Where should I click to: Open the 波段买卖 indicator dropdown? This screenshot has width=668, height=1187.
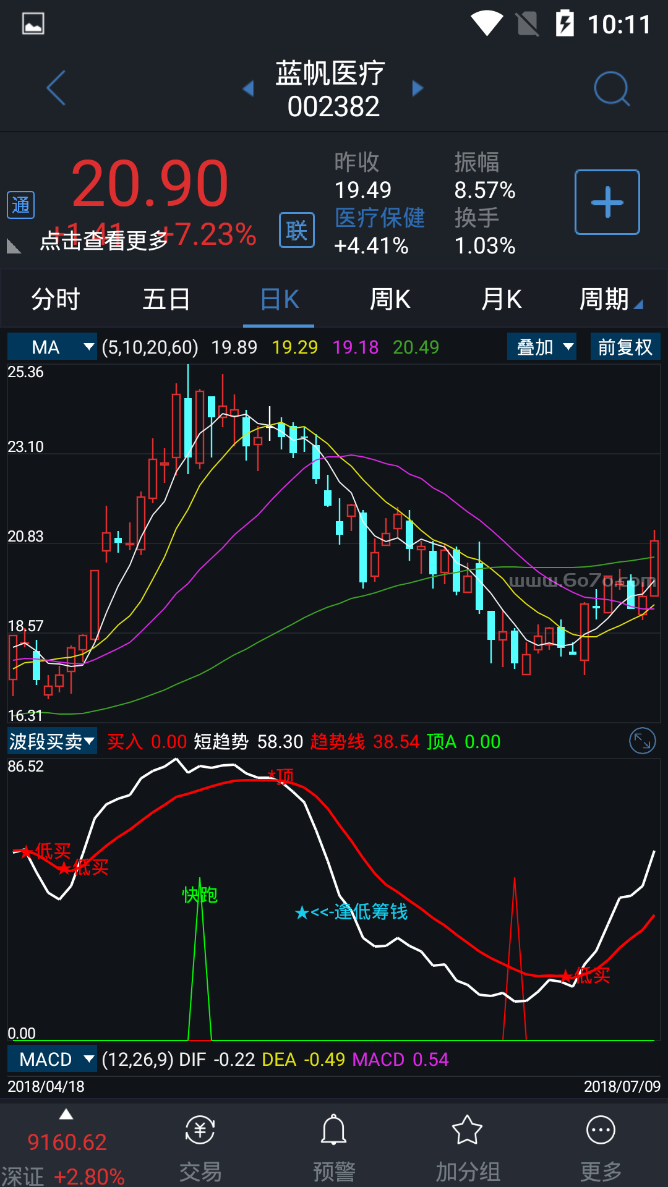coord(52,741)
